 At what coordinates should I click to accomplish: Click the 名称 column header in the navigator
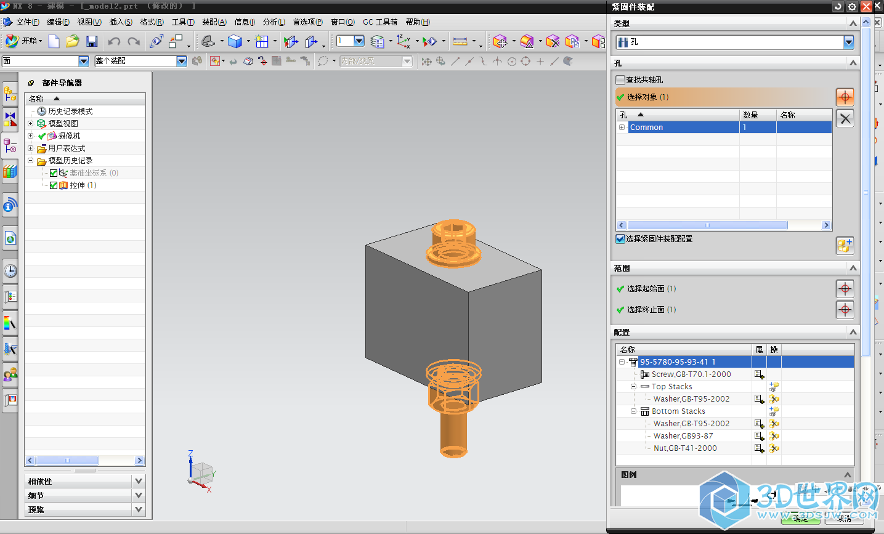click(x=85, y=99)
